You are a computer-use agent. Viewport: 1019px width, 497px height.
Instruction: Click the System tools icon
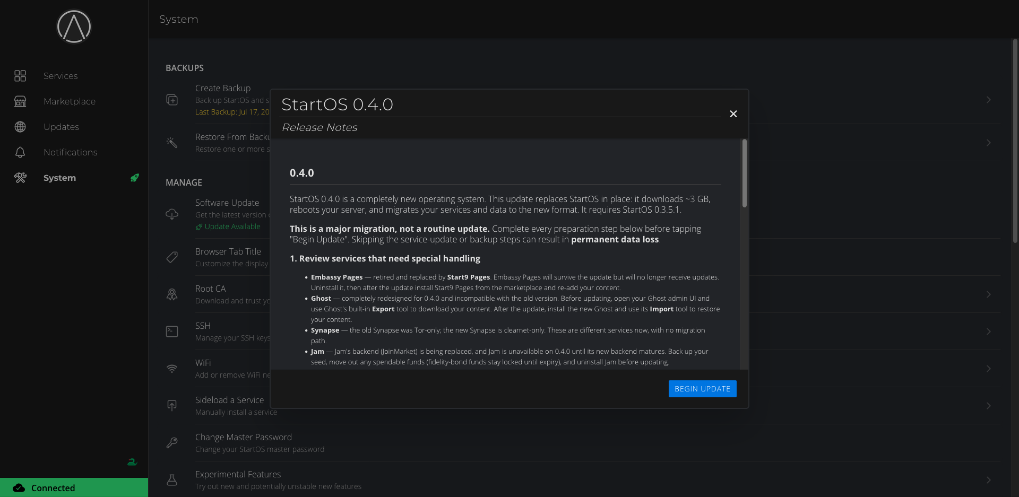pos(20,178)
